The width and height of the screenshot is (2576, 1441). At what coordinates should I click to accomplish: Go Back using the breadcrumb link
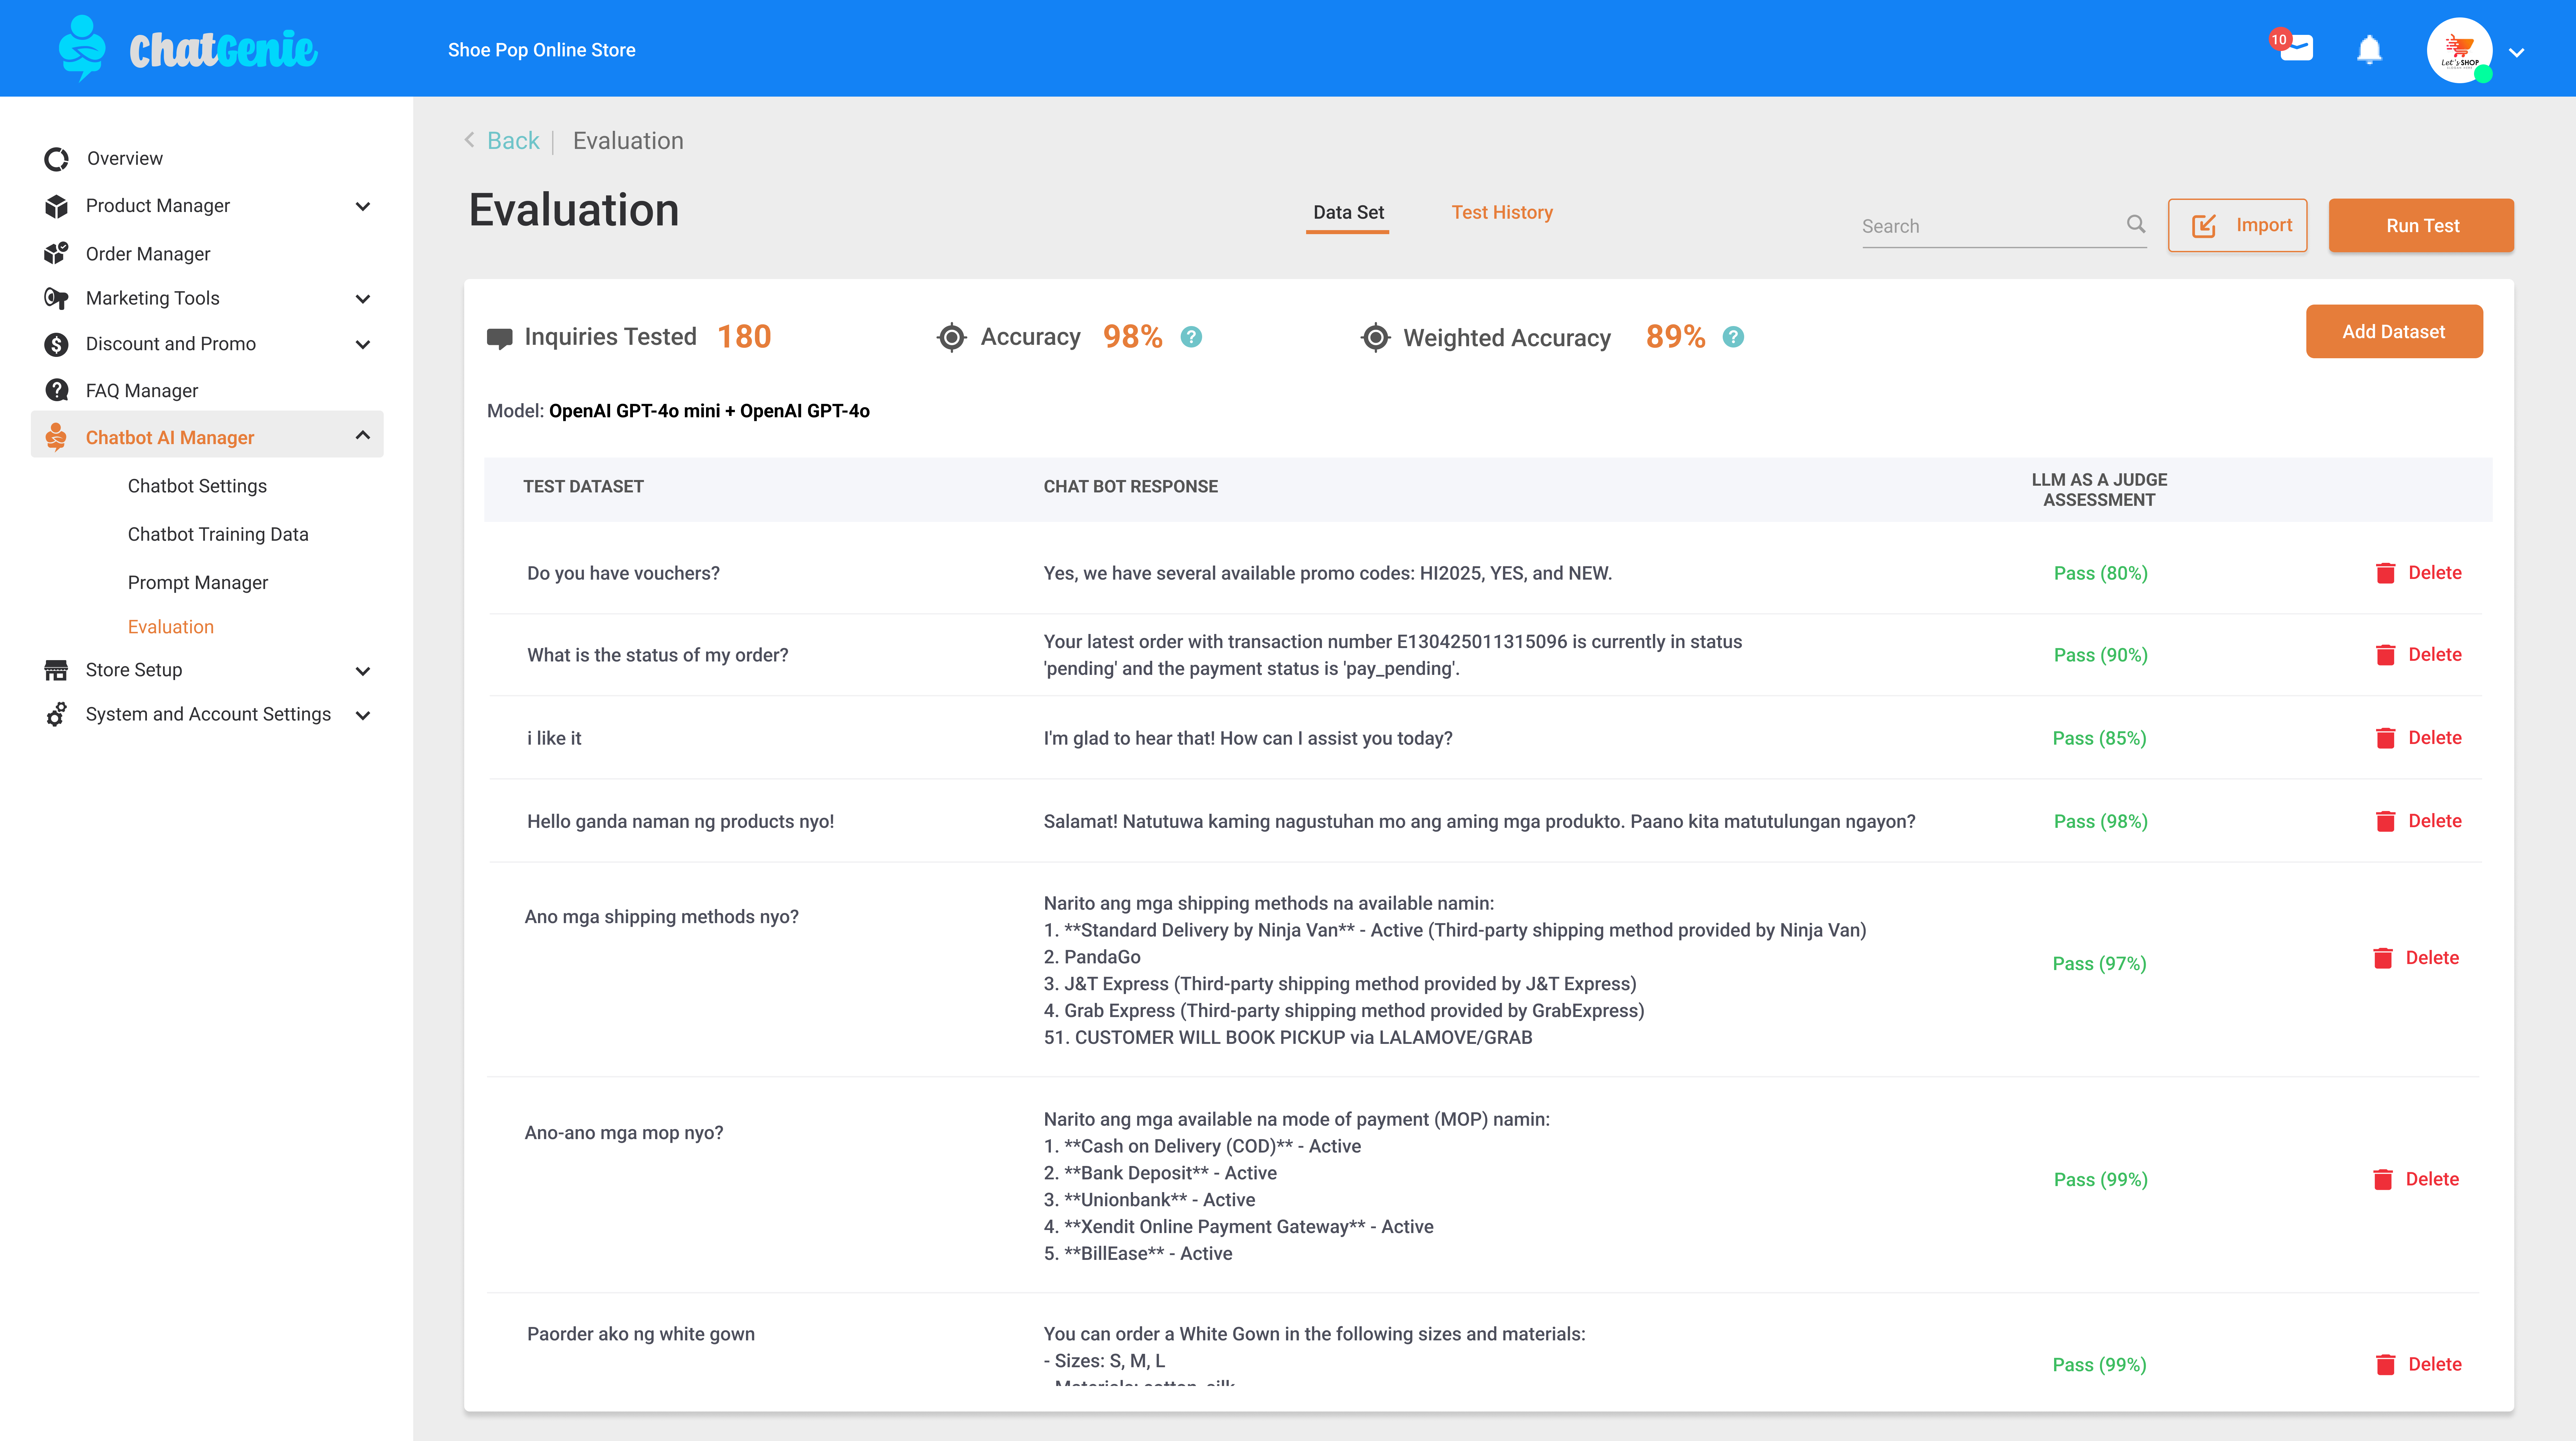tap(513, 141)
